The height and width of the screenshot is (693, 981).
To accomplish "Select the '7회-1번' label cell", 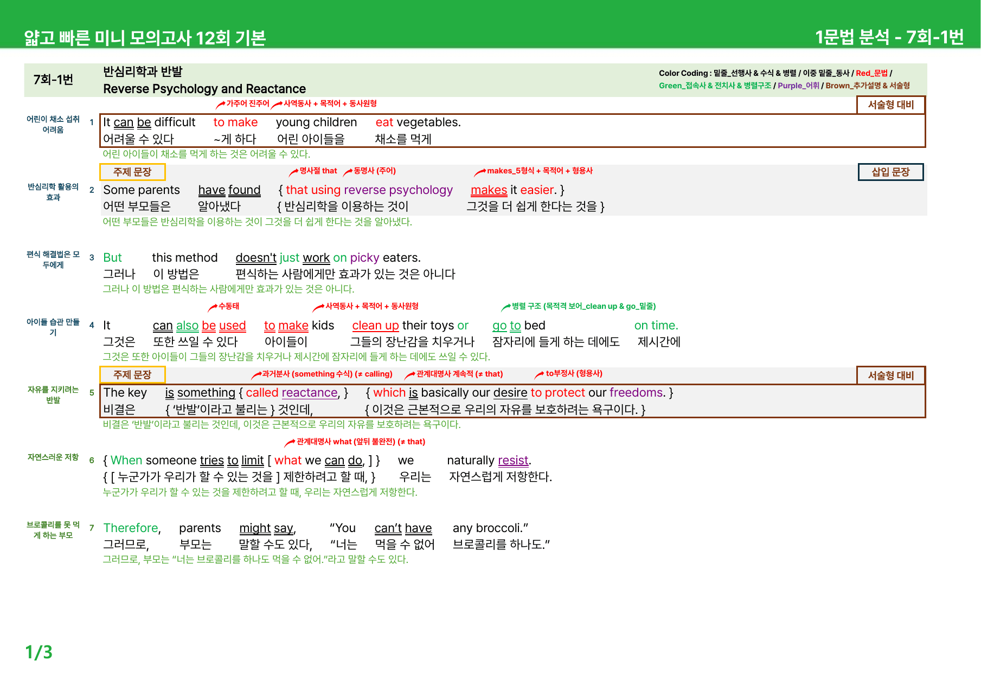I will click(x=53, y=80).
